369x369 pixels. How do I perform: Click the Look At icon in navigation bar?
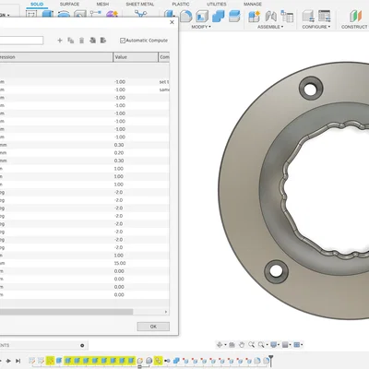click(232, 345)
